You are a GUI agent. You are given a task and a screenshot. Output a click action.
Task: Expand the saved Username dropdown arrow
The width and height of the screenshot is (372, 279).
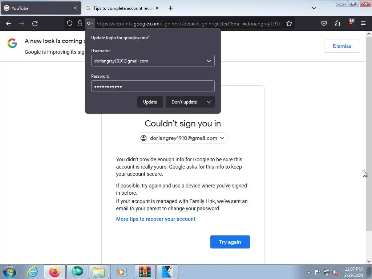pos(209,61)
